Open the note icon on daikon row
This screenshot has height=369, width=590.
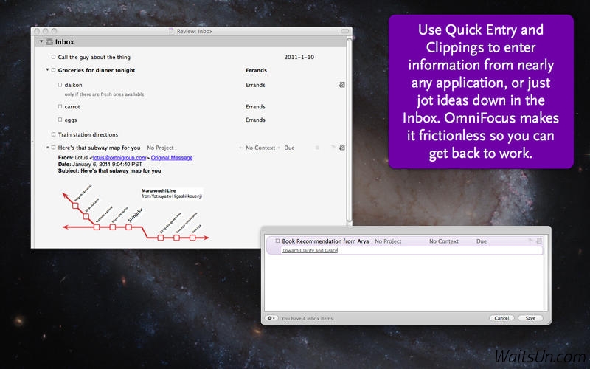coord(341,85)
